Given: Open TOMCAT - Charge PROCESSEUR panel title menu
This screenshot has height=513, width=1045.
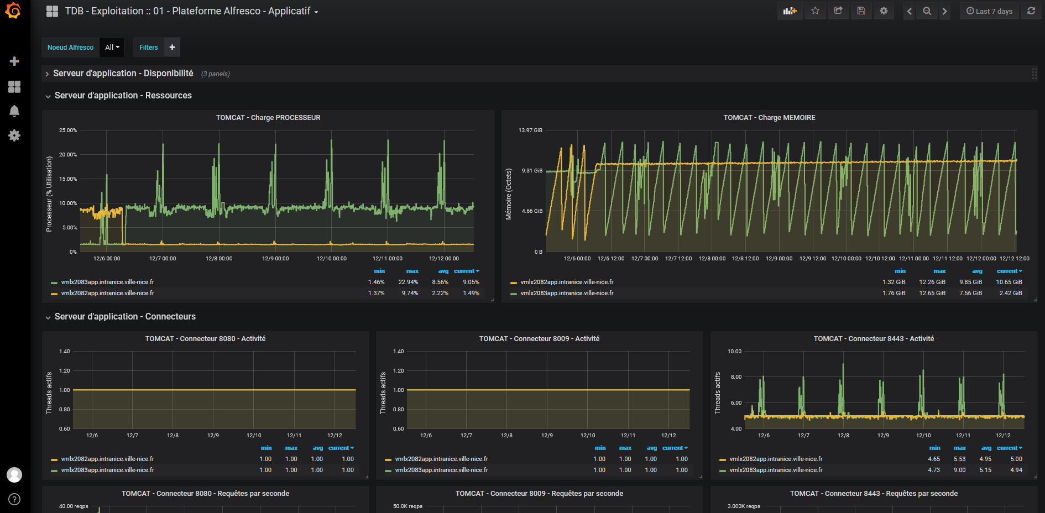Looking at the screenshot, I should tap(268, 118).
